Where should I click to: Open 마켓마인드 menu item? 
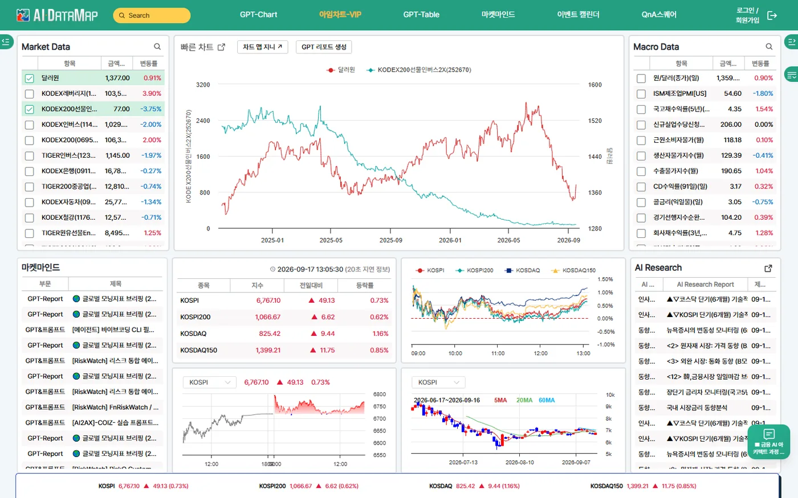tap(498, 15)
